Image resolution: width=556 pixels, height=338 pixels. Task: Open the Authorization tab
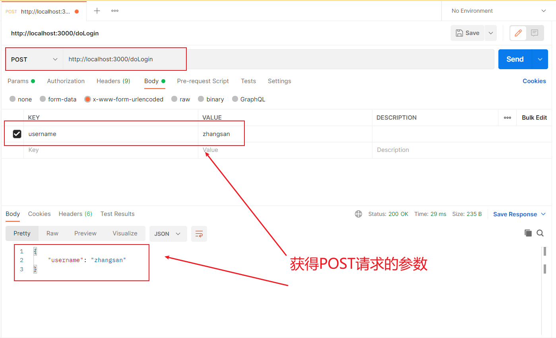66,81
